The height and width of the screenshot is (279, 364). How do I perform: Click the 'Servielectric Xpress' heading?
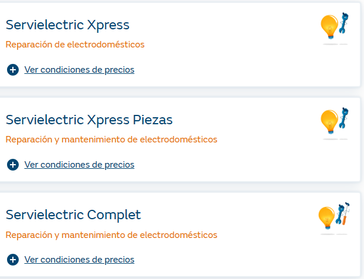pyautogui.click(x=67, y=25)
